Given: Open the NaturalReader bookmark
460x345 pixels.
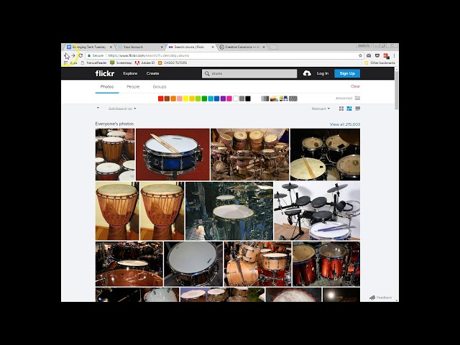Looking at the screenshot, I should pos(94,63).
